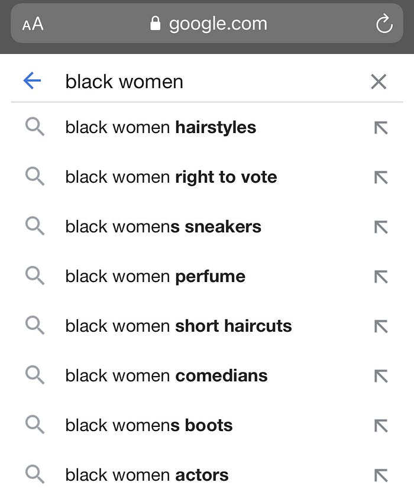Tap the arrow beside 'actors' suggestion
Screen dimensions: 414x502
tap(381, 475)
